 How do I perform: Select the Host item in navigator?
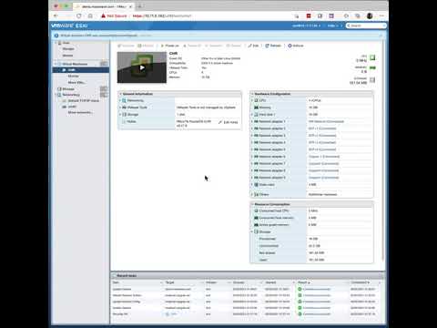click(x=66, y=43)
